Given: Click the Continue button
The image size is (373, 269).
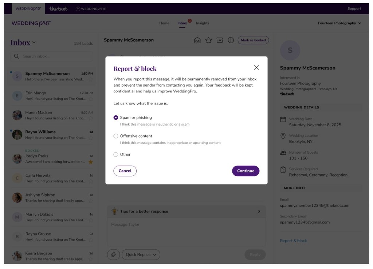Looking at the screenshot, I should (x=246, y=171).
